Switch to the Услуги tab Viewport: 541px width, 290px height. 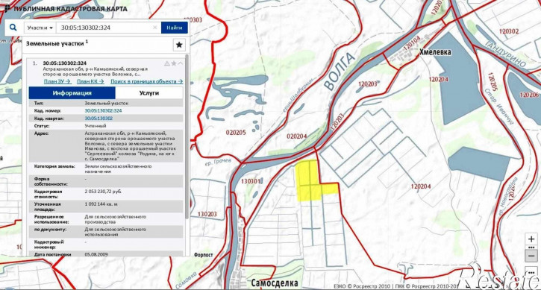149,93
